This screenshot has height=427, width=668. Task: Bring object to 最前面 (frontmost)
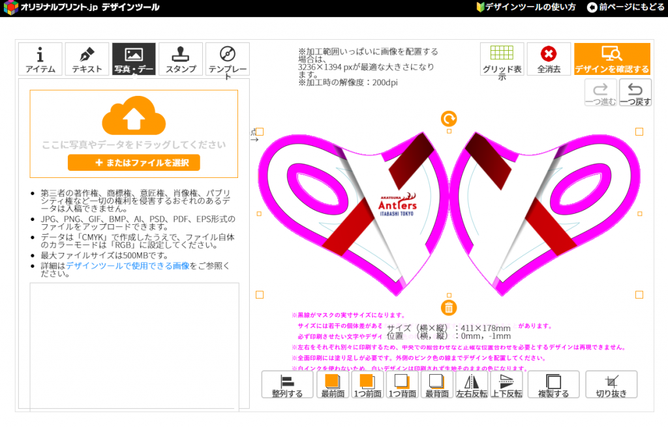[333, 385]
